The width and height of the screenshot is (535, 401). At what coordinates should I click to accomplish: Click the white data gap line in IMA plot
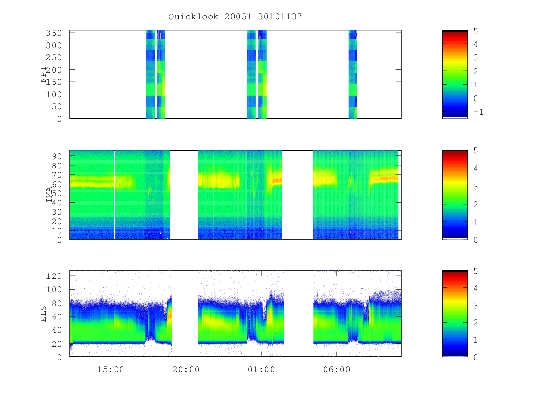click(x=115, y=195)
